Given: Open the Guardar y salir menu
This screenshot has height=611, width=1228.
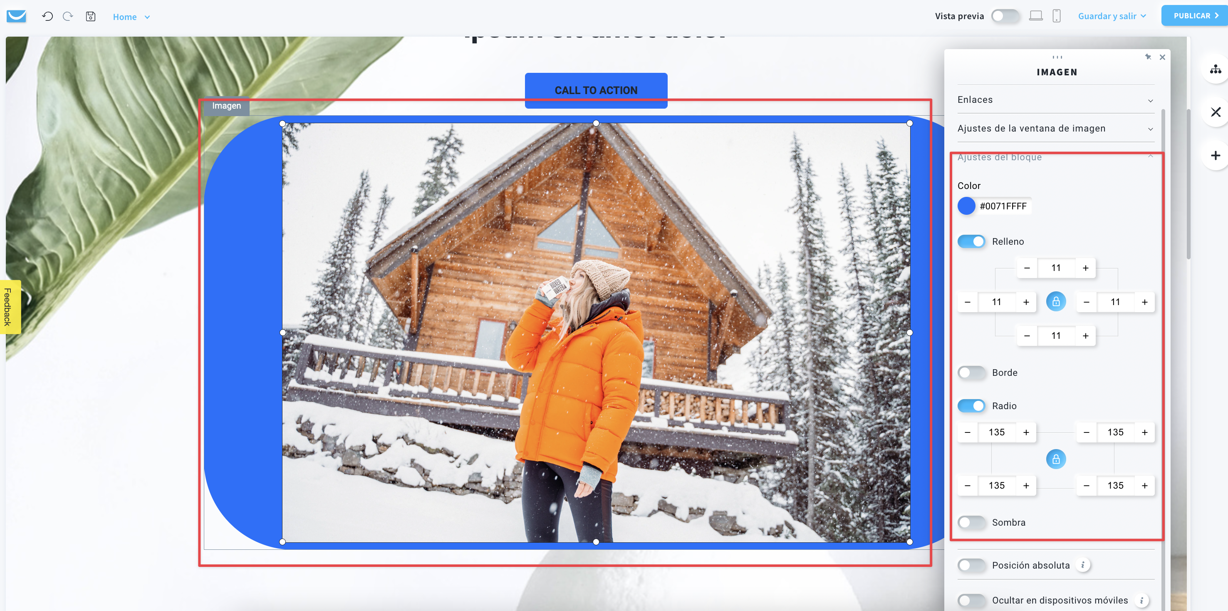Looking at the screenshot, I should [x=1112, y=16].
